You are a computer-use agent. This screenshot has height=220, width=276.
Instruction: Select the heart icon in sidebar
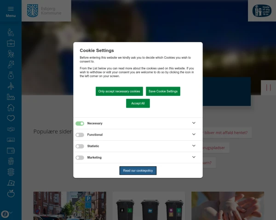11,118
